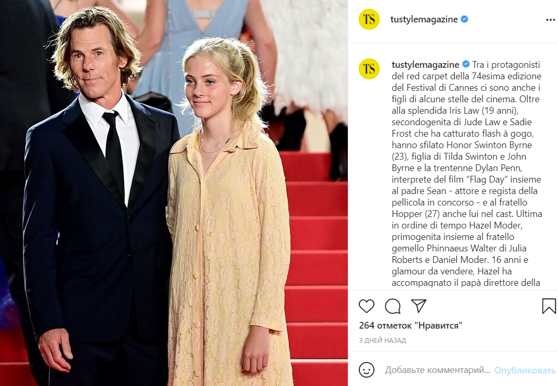The width and height of the screenshot is (558, 386).
Task: Share the post with the paper plane icon
Action: [x=418, y=306]
